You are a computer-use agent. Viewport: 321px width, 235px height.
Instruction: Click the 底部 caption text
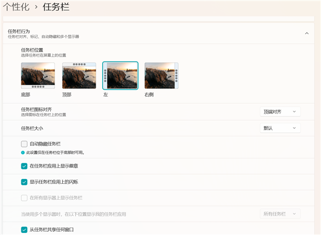pos(25,95)
